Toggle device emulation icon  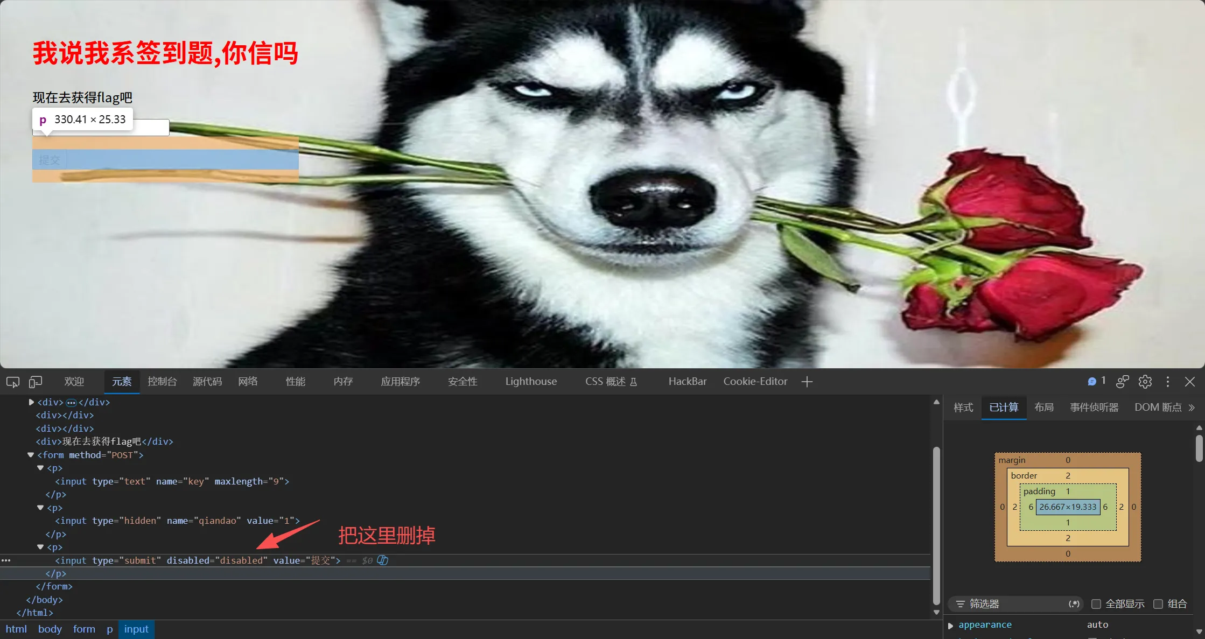[x=36, y=382]
